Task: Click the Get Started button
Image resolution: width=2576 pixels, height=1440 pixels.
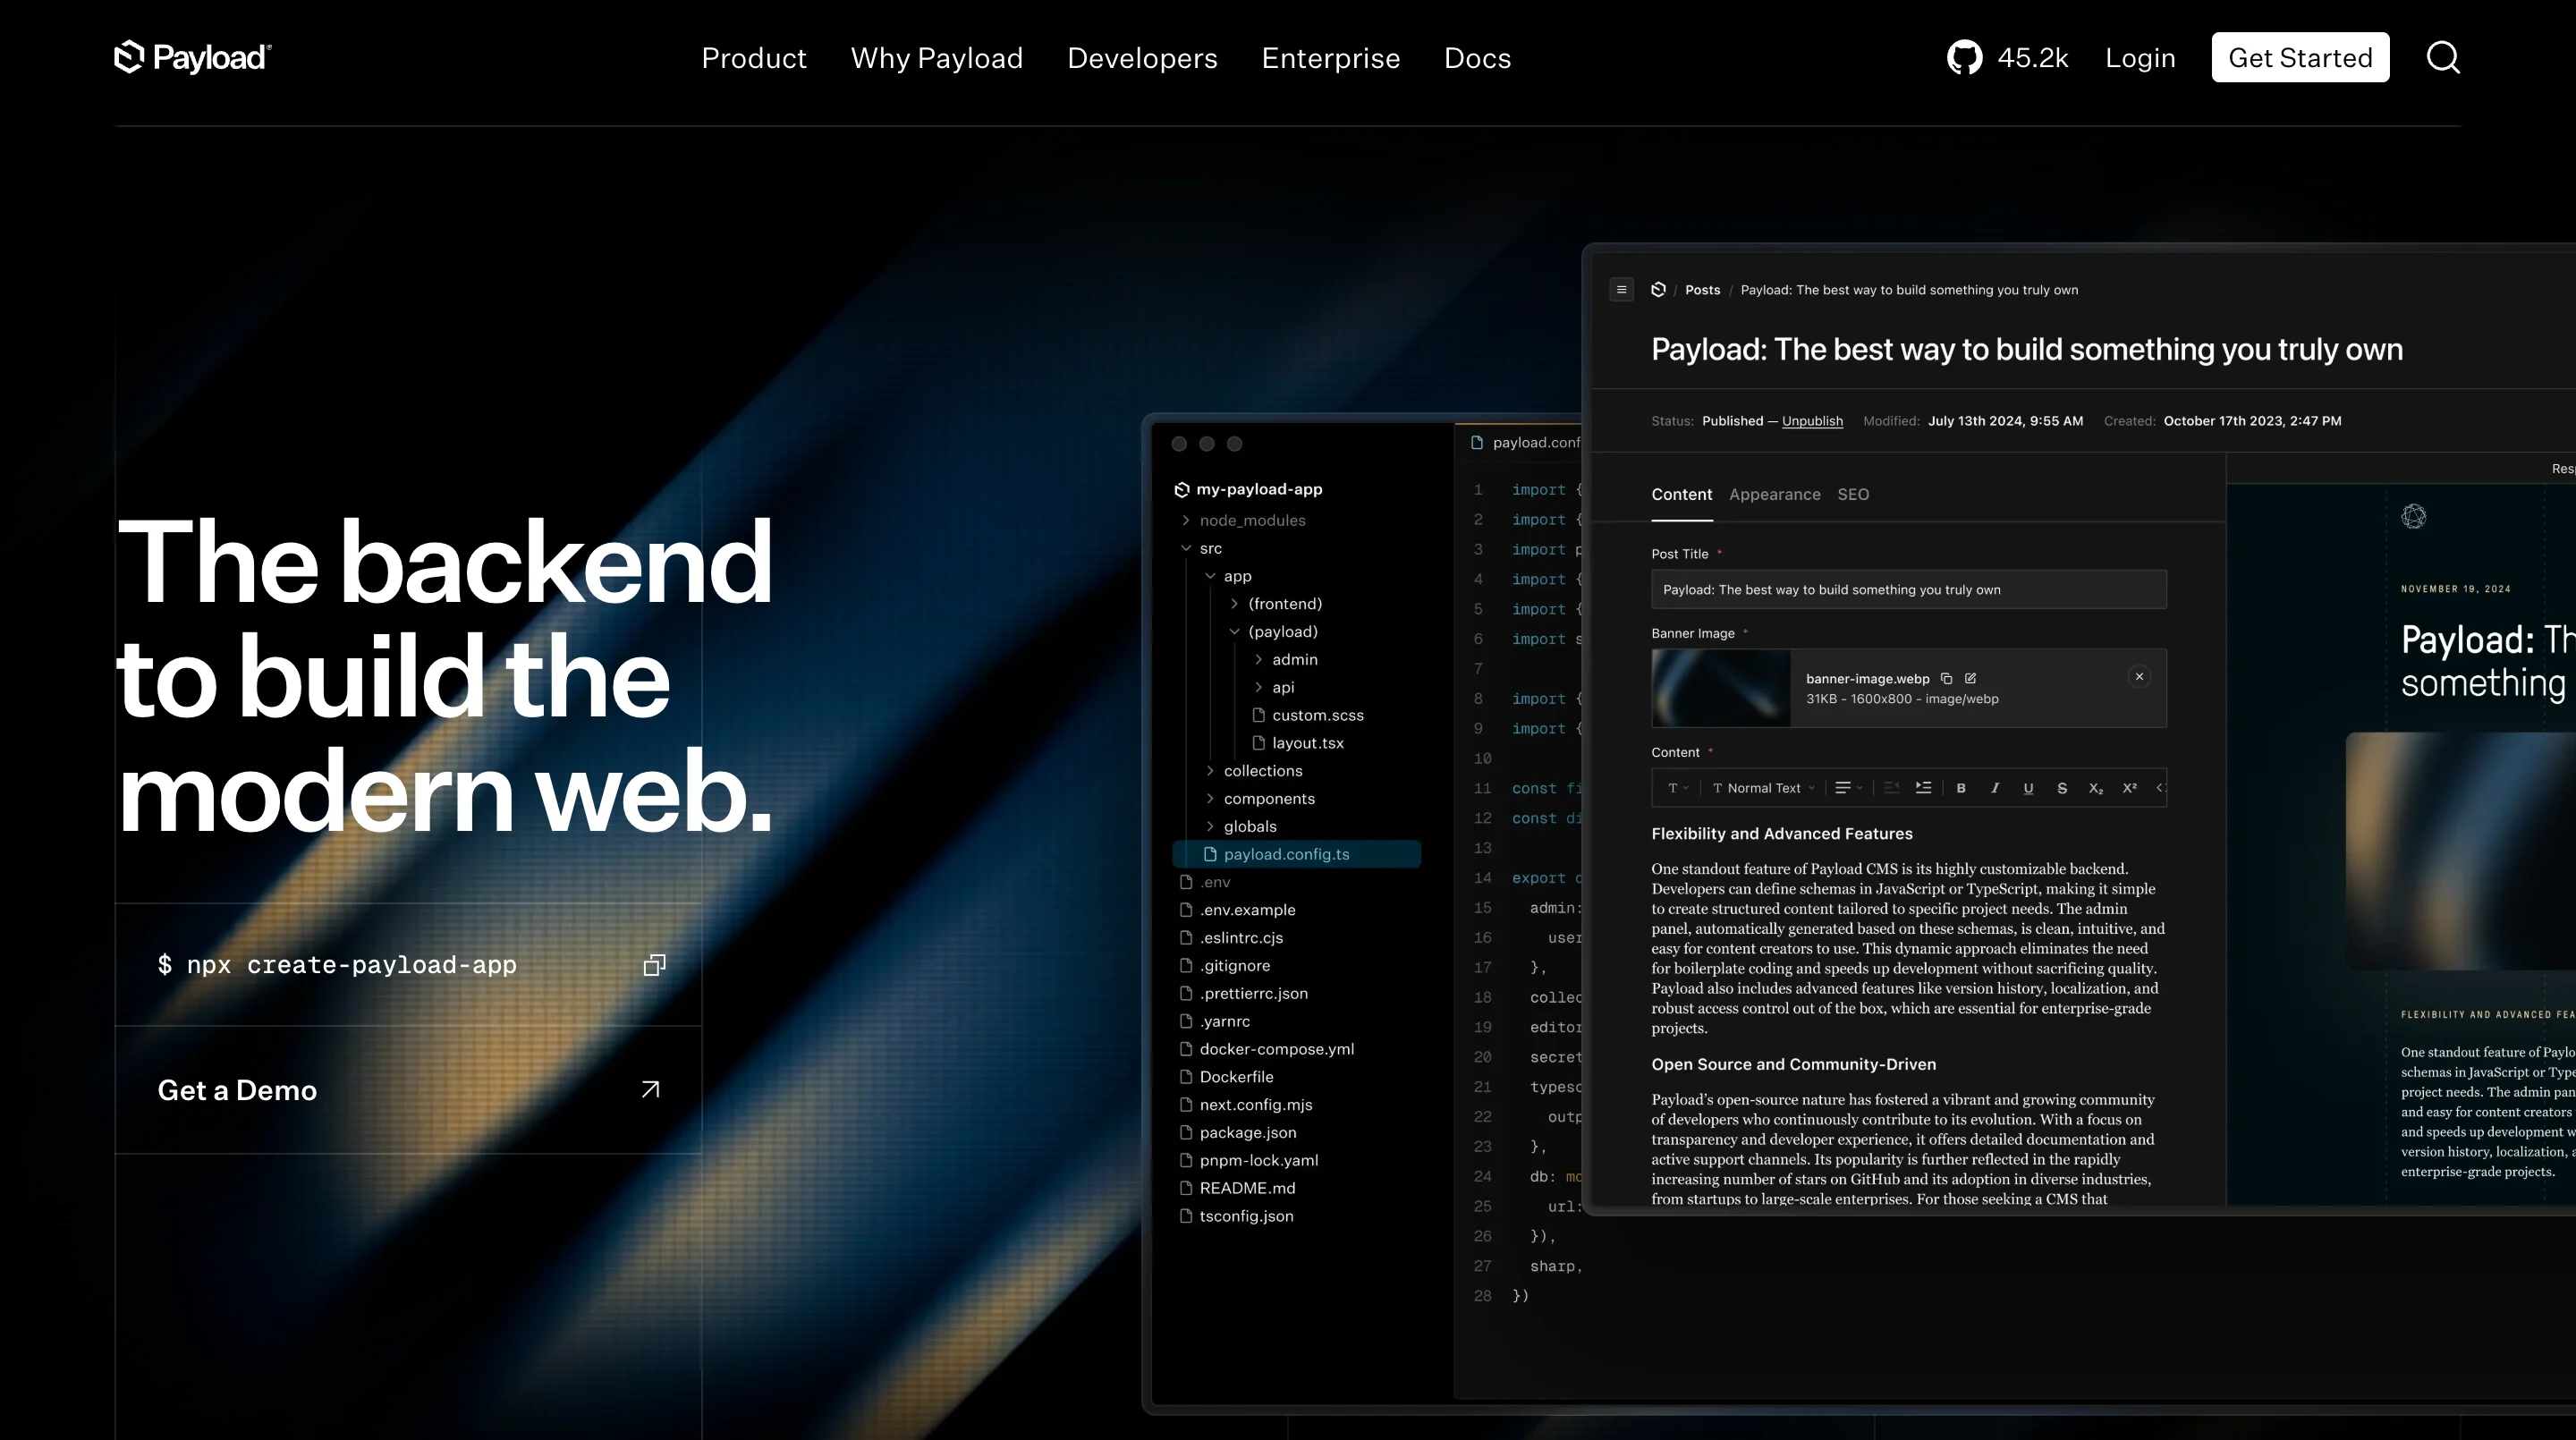Action: (2300, 57)
